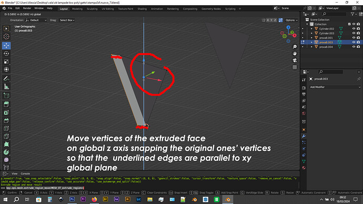
Task: Open the Edit menu
Action: tap(17, 8)
